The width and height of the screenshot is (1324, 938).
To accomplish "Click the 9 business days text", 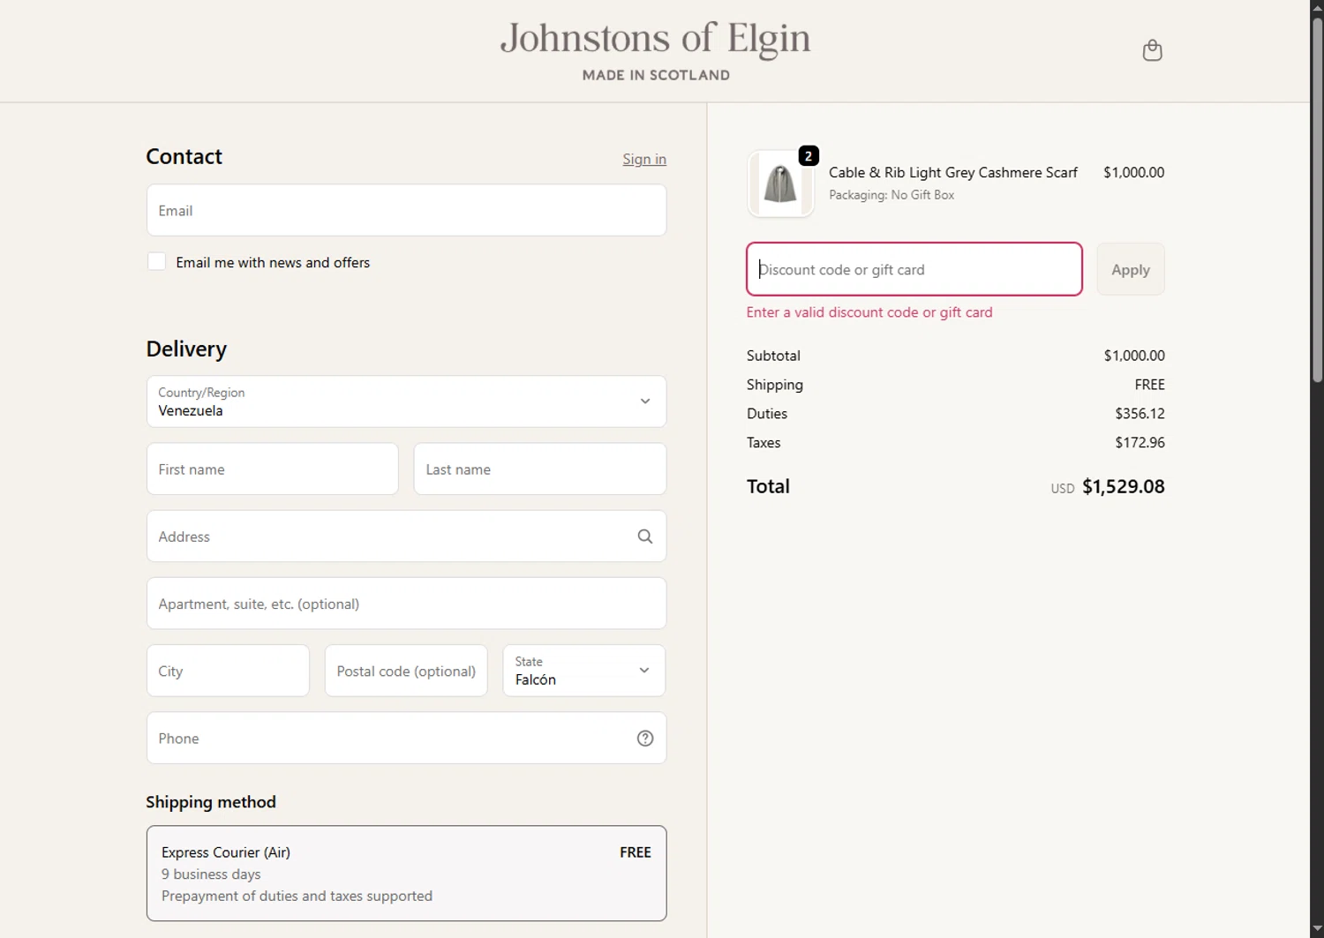I will click(211, 874).
